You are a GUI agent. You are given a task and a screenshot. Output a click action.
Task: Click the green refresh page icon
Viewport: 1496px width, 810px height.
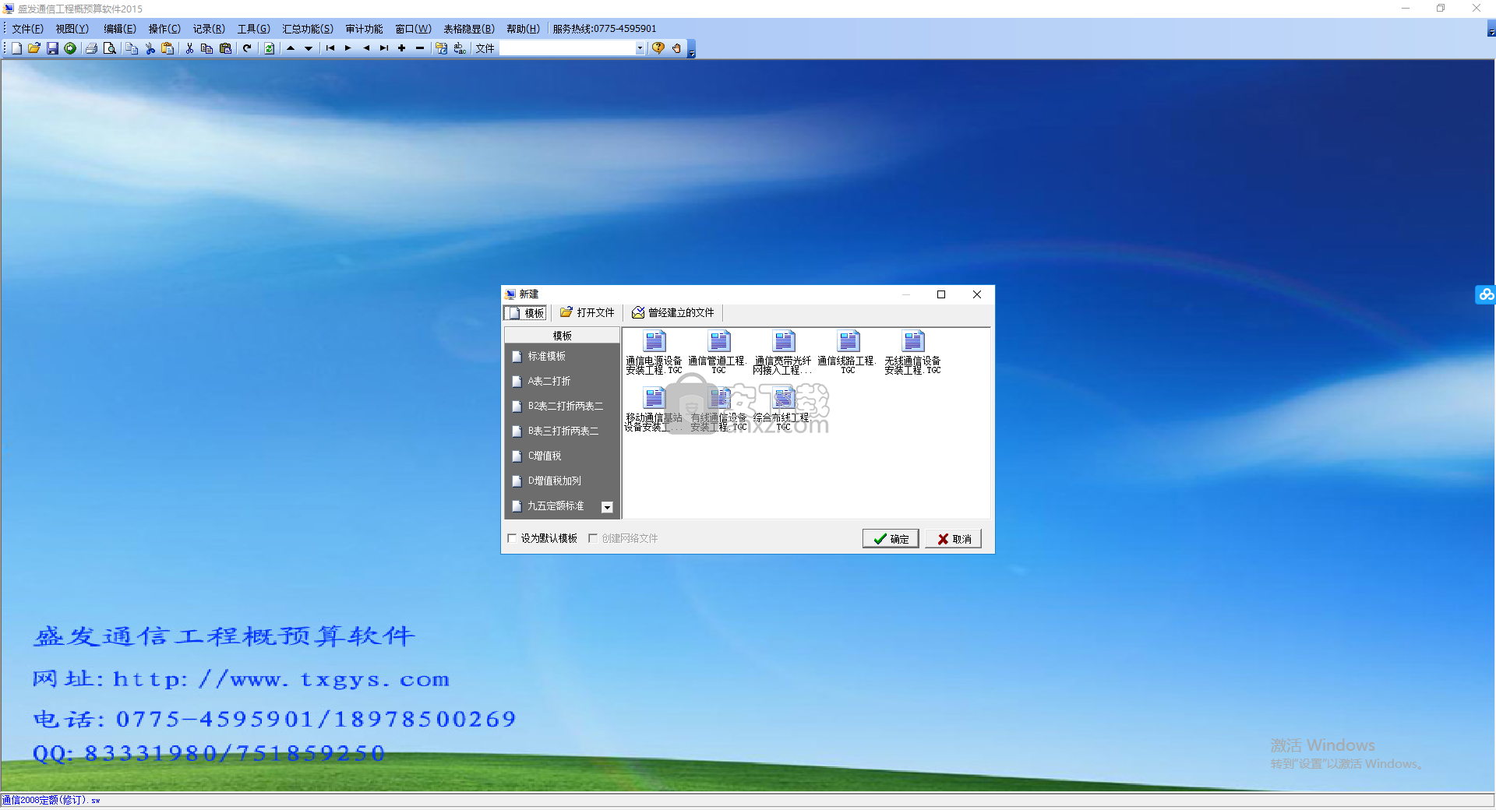click(x=269, y=48)
